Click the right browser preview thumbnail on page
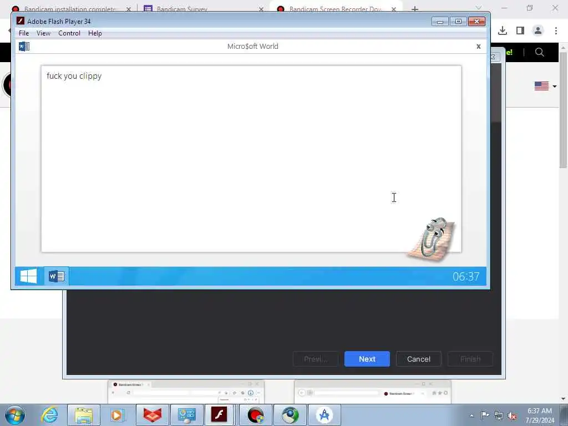The height and width of the screenshot is (426, 568). (373, 392)
